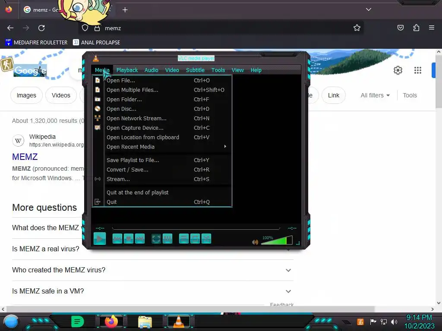Open the Audio menu in VLC

click(152, 70)
